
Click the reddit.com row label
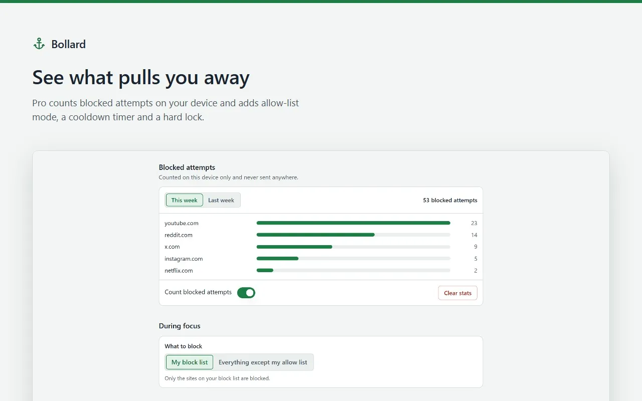point(179,235)
